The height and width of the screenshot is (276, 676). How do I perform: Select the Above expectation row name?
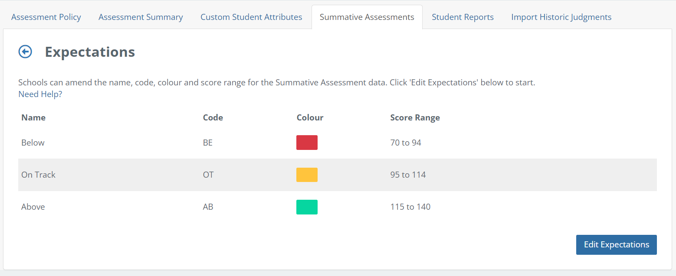(33, 207)
